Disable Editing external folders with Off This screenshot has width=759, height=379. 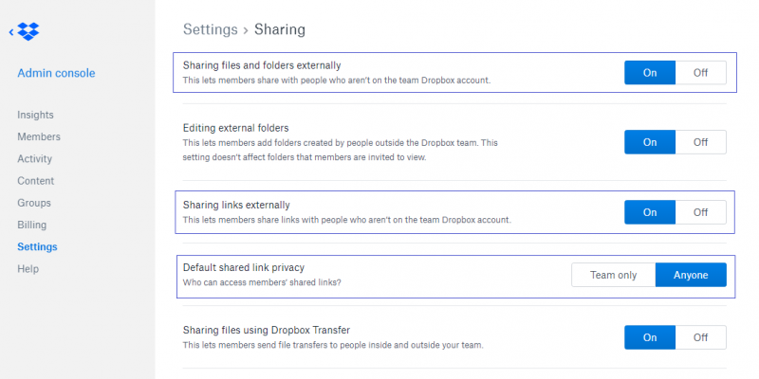[700, 142]
